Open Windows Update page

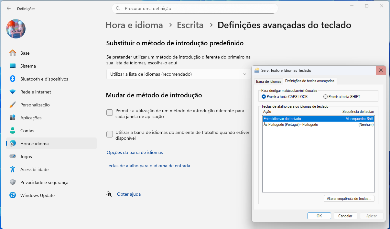pyautogui.click(x=37, y=195)
